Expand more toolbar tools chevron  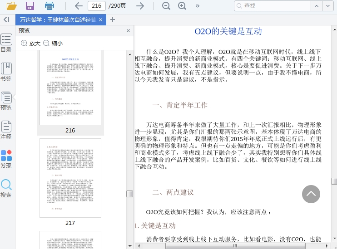197,6
